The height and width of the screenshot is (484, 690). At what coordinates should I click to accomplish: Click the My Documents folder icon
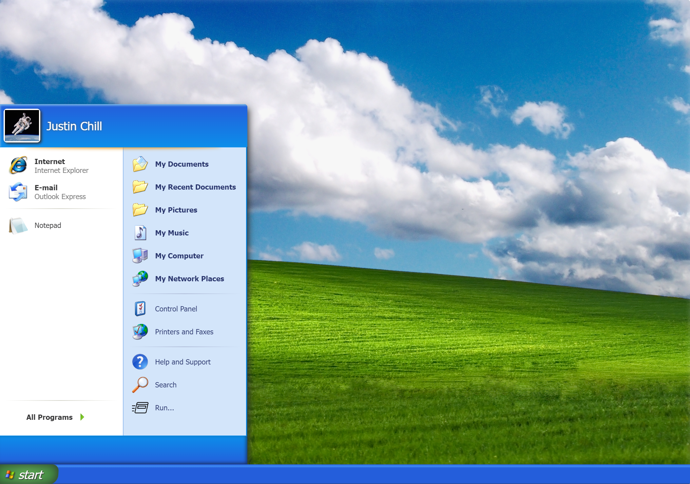tap(140, 164)
